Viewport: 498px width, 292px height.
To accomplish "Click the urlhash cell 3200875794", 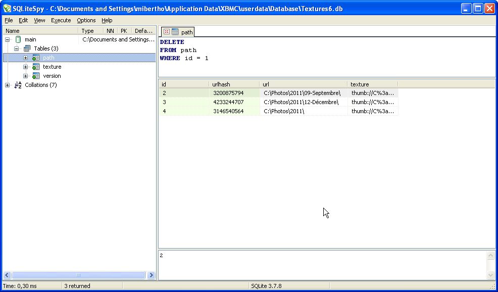I will pos(234,93).
